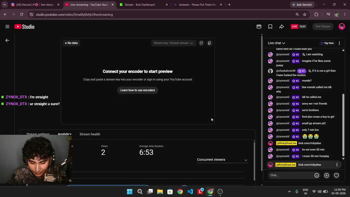Switch to the Aniwave browser tab
The width and height of the screenshot is (350, 197).
[198, 5]
